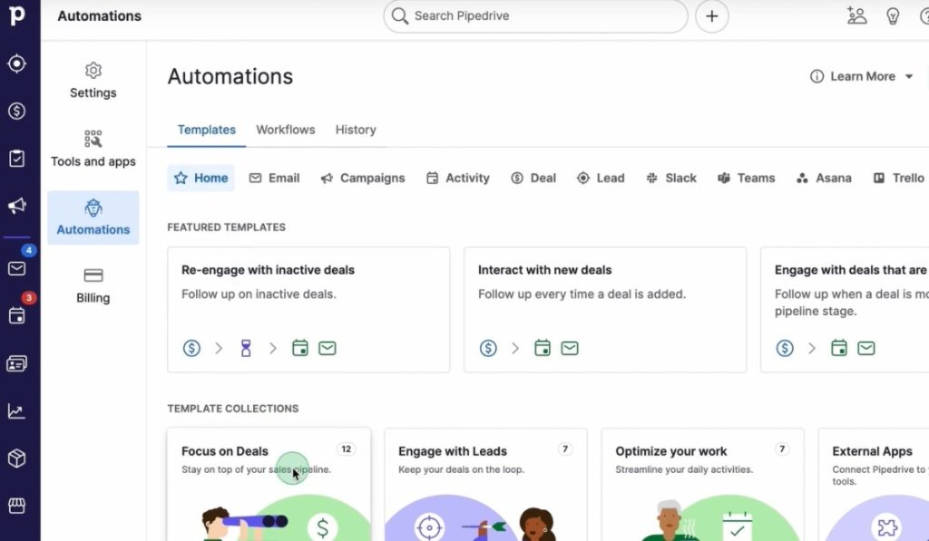Select the Lead template category
929x541 pixels.
tap(601, 179)
